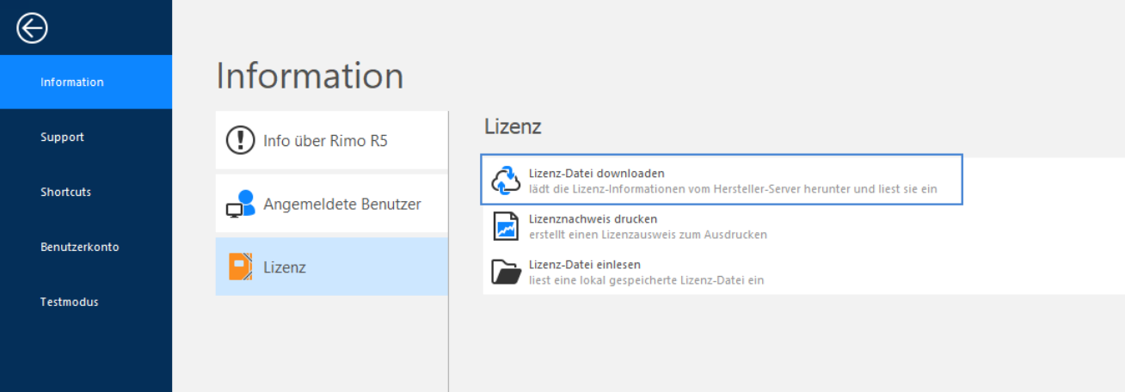Go to the Shortcuts section
Image resolution: width=1125 pixels, height=392 pixels.
pyautogui.click(x=86, y=192)
